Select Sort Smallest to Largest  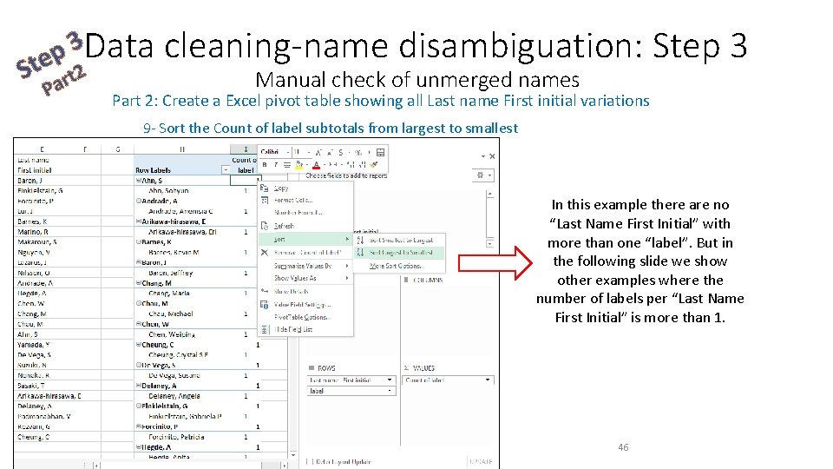point(399,241)
